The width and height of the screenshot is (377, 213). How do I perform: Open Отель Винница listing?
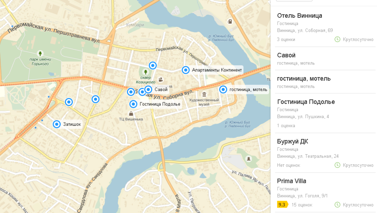[x=325, y=27]
